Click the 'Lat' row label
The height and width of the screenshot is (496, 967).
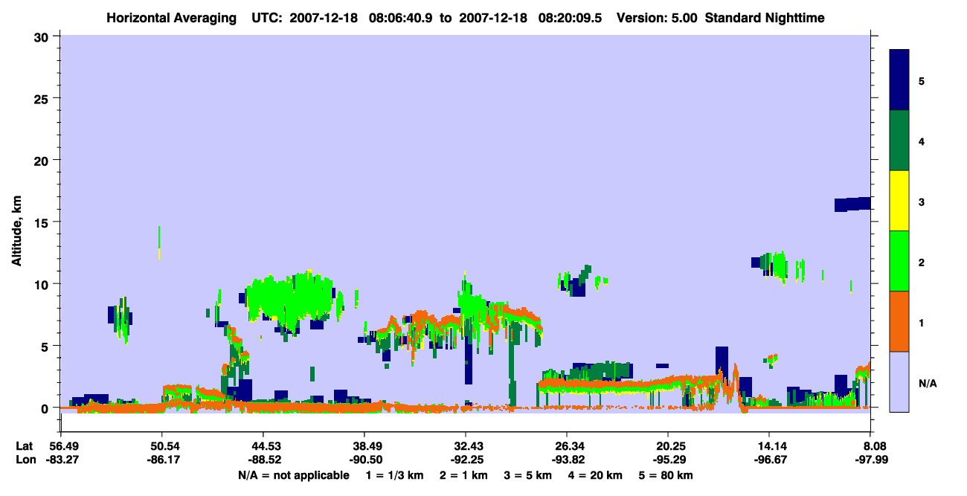point(24,446)
